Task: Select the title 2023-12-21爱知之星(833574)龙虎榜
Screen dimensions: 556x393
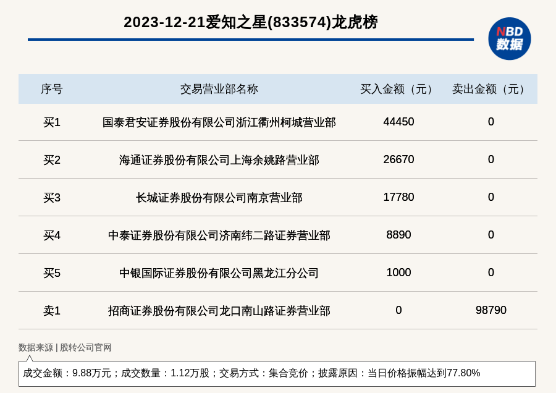Action: (251, 22)
